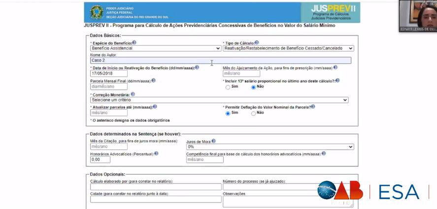Open the Juros de Mora dropdown
Image resolution: width=437 pixels, height=209 pixels.
coord(270,147)
